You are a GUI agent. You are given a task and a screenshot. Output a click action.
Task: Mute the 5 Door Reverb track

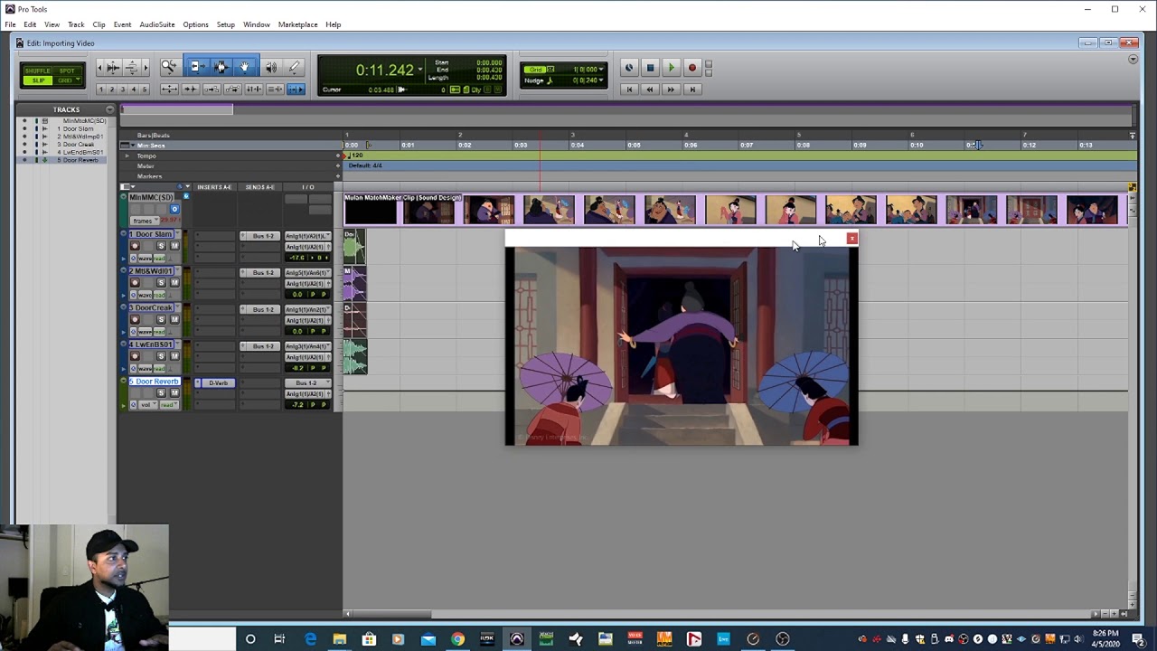tap(175, 392)
